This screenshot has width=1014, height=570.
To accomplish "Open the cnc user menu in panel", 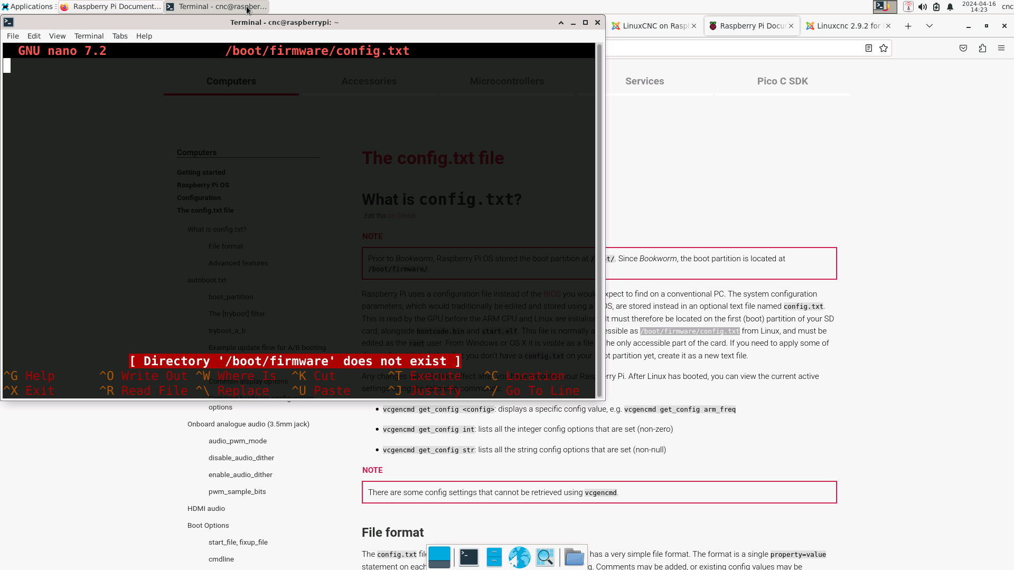I will (x=1007, y=7).
